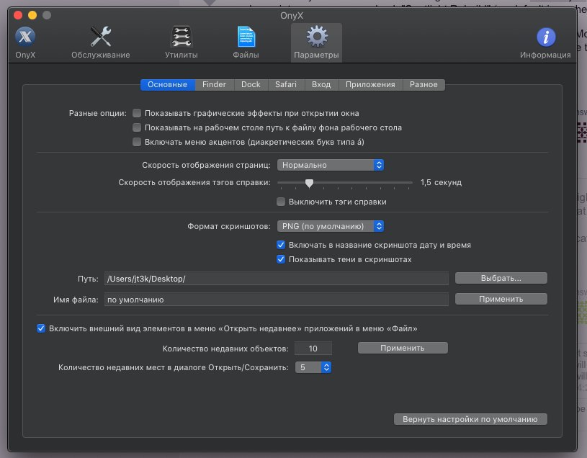The image size is (587, 458).
Task: Click the Скорость отображения страниц label
Action: 206,165
